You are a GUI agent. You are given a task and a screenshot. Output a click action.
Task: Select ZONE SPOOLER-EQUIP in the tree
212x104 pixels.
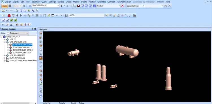[22, 44]
